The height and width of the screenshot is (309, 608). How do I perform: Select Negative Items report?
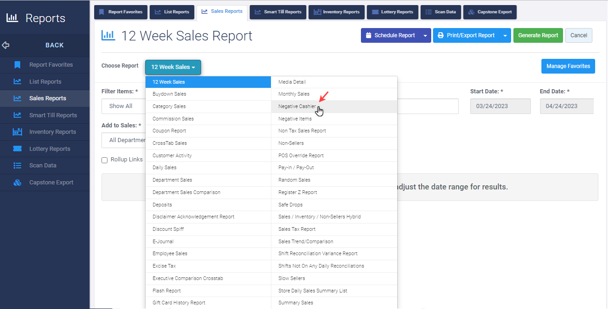pyautogui.click(x=334, y=119)
